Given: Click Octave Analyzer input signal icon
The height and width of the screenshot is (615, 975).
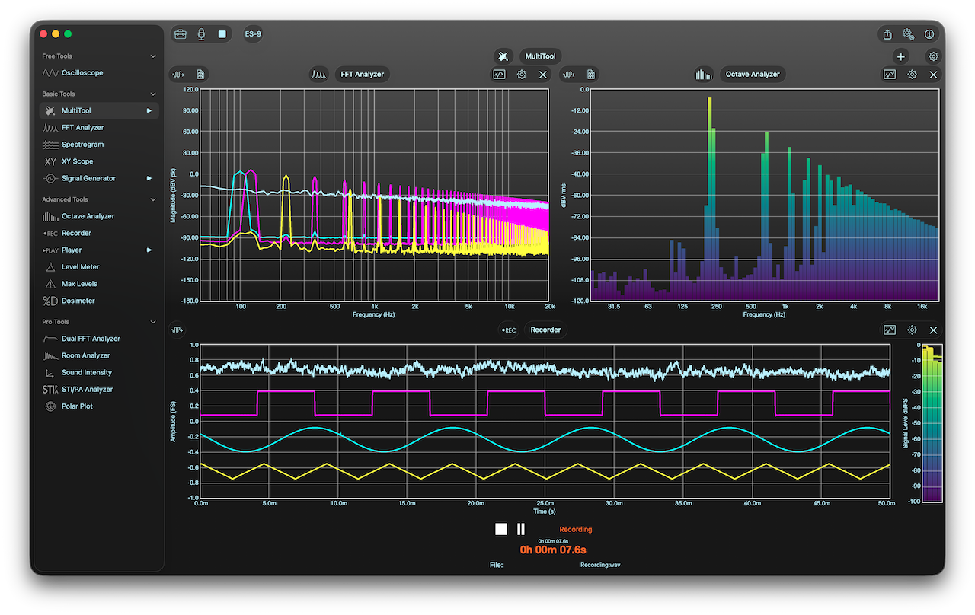Looking at the screenshot, I should (569, 75).
